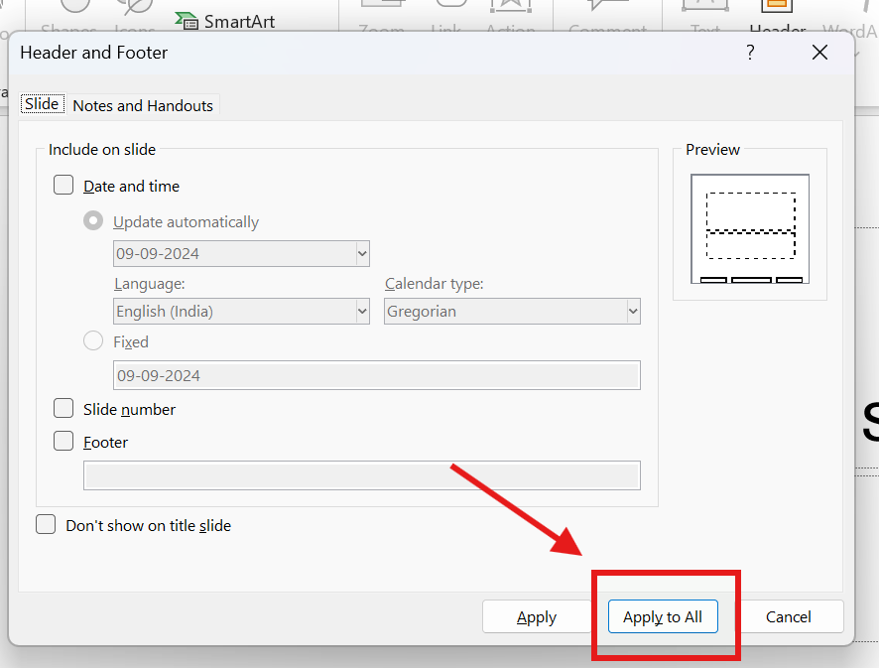Open the 09-09-2024 date format dropdown

coord(242,253)
